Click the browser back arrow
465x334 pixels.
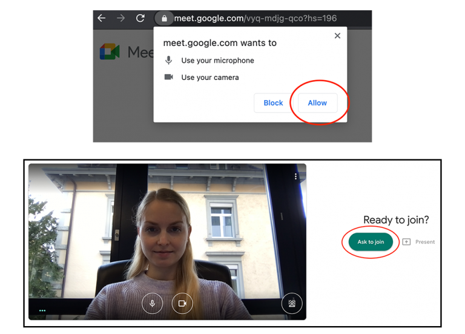click(x=102, y=18)
